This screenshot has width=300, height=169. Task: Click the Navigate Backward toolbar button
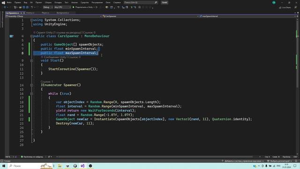[x=5, y=7]
